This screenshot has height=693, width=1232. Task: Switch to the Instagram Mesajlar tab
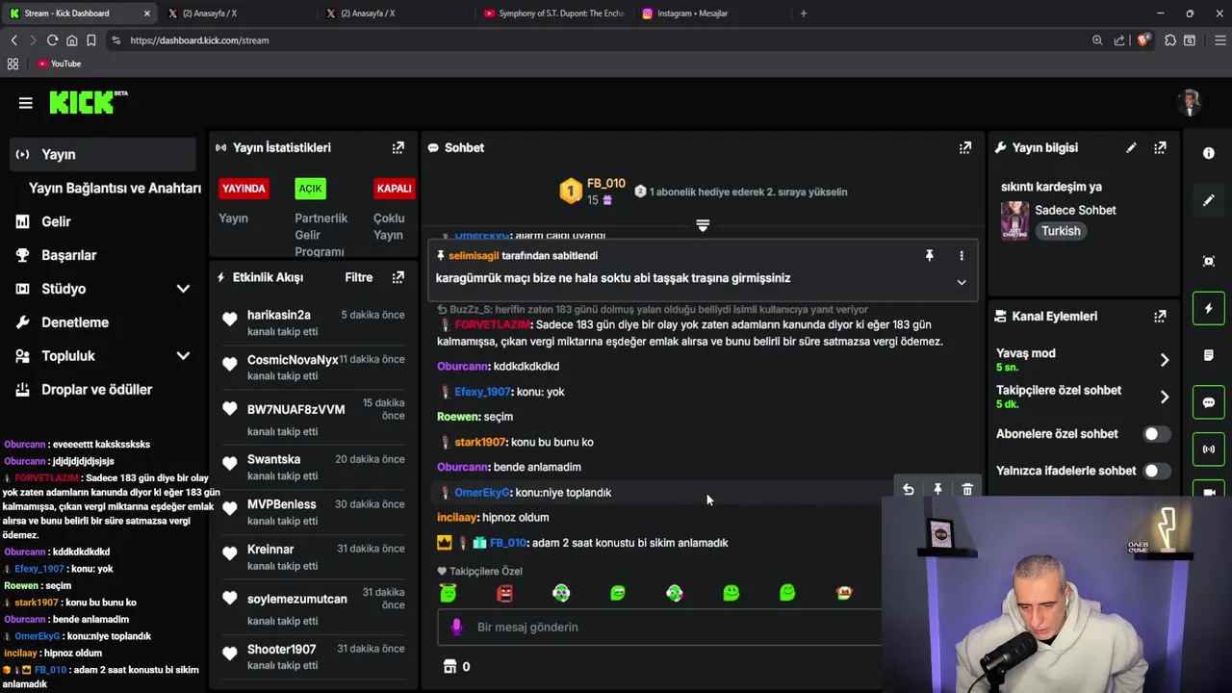click(x=710, y=13)
